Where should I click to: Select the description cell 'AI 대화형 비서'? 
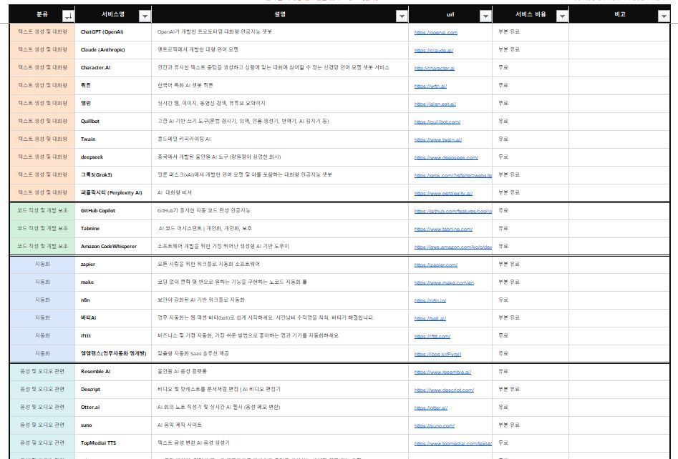point(280,192)
